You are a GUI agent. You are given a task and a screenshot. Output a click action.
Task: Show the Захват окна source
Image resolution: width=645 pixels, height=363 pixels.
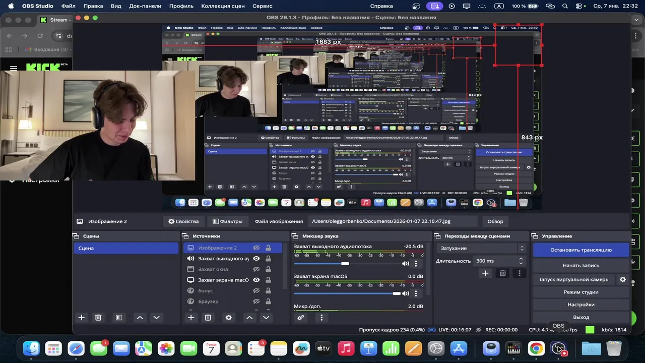point(256,269)
